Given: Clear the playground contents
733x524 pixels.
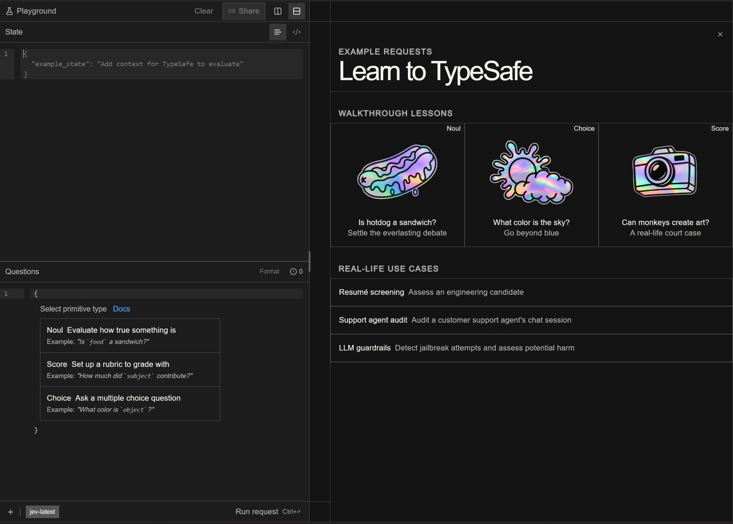Looking at the screenshot, I should (x=203, y=11).
